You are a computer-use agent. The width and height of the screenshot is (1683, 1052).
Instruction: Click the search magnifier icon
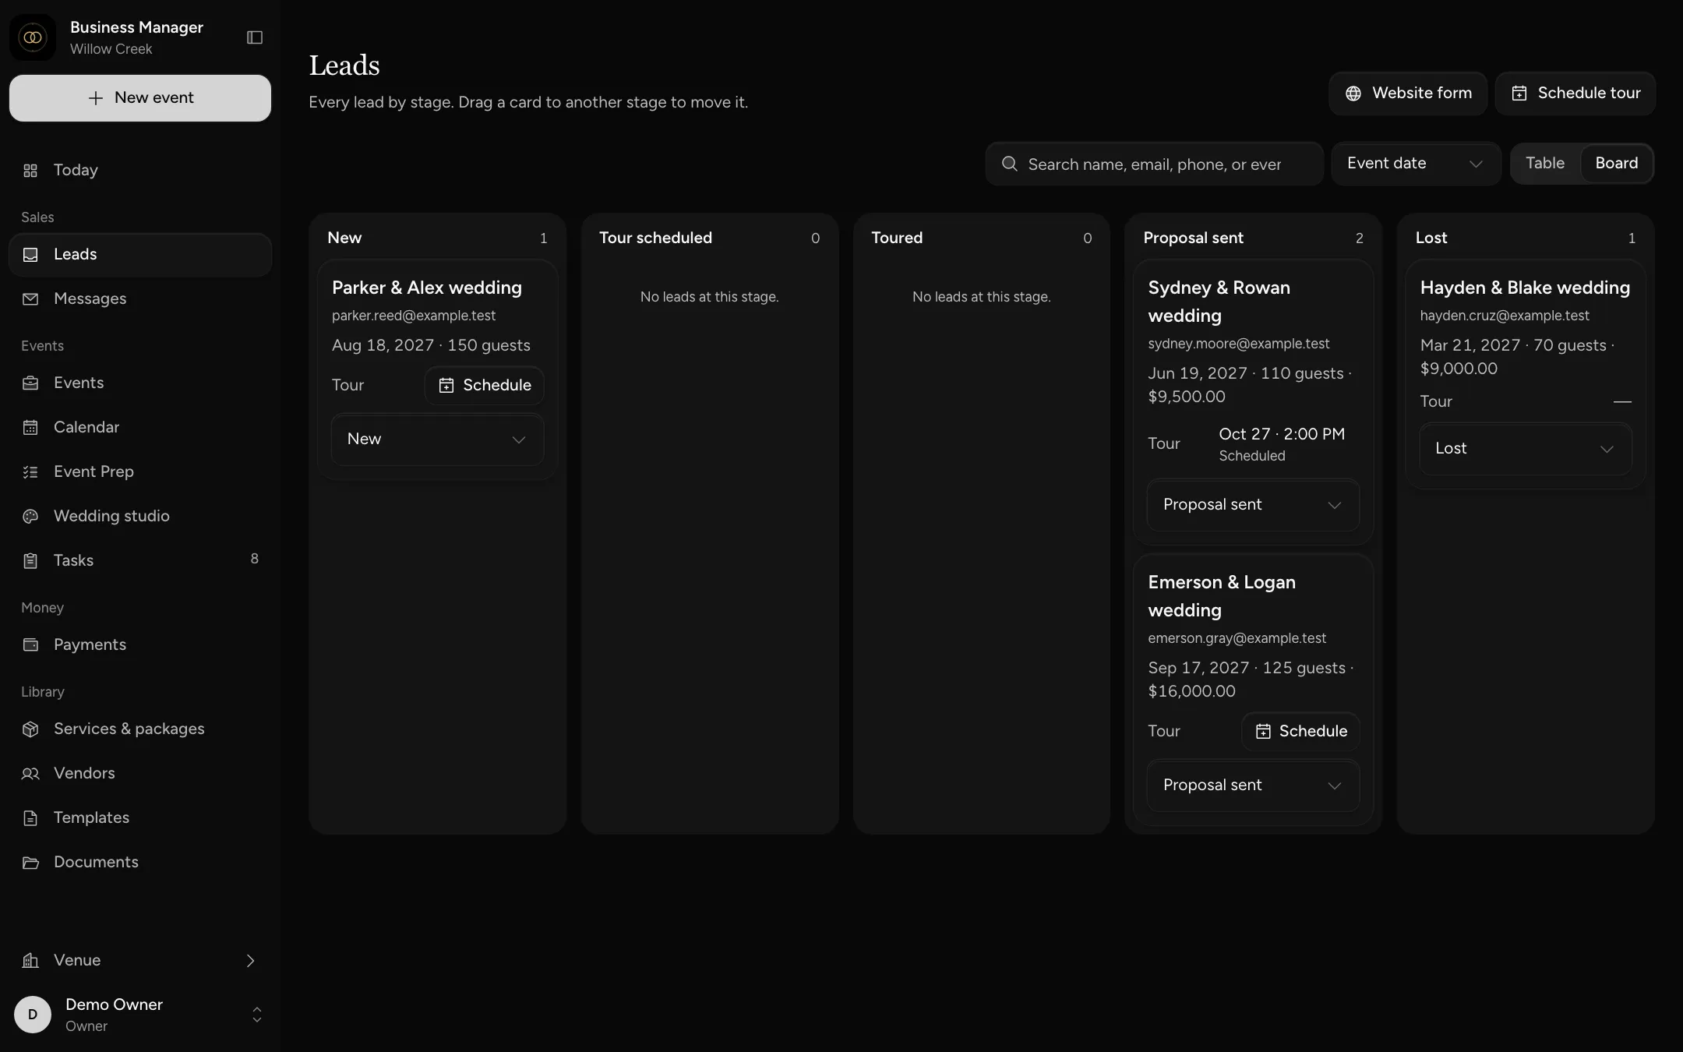(x=1009, y=164)
